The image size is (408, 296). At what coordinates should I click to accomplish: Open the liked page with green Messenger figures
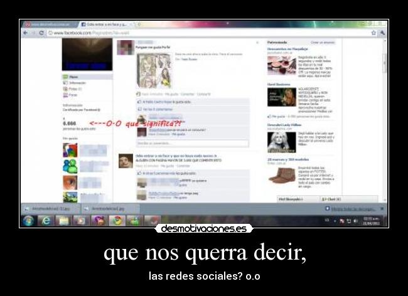tap(70, 166)
